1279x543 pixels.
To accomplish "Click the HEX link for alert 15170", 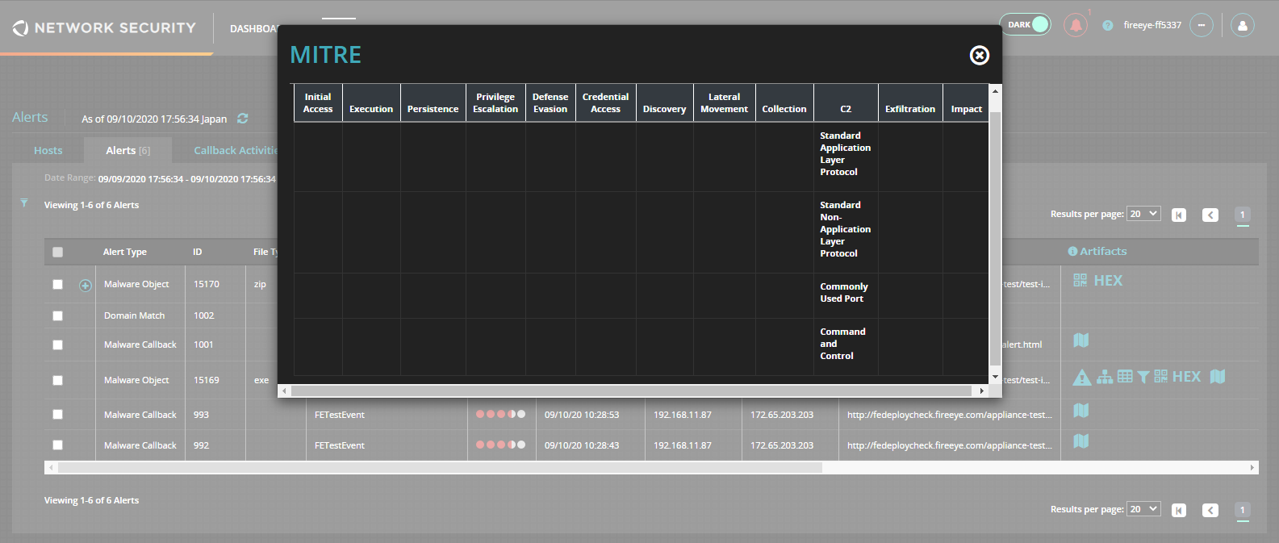I will click(x=1107, y=281).
